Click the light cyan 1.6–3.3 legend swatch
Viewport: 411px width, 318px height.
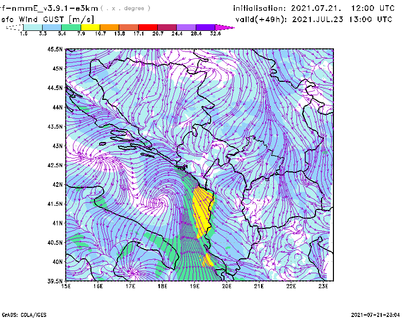point(33,27)
